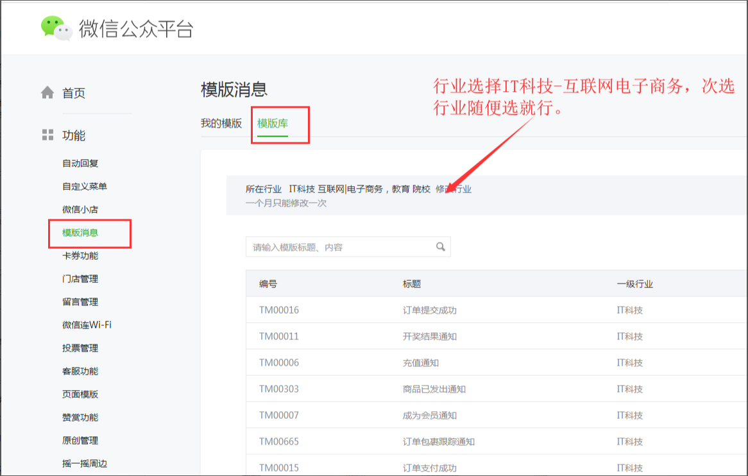
Task: Open 自动回复 in the sidebar
Action: pos(80,163)
